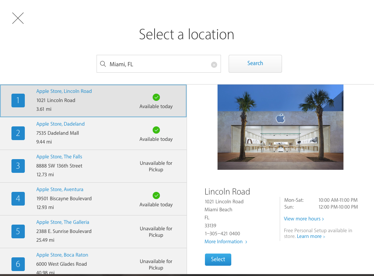Click Aventura green availability checkmark
Viewport: 374px width, 276px height.
point(156,195)
